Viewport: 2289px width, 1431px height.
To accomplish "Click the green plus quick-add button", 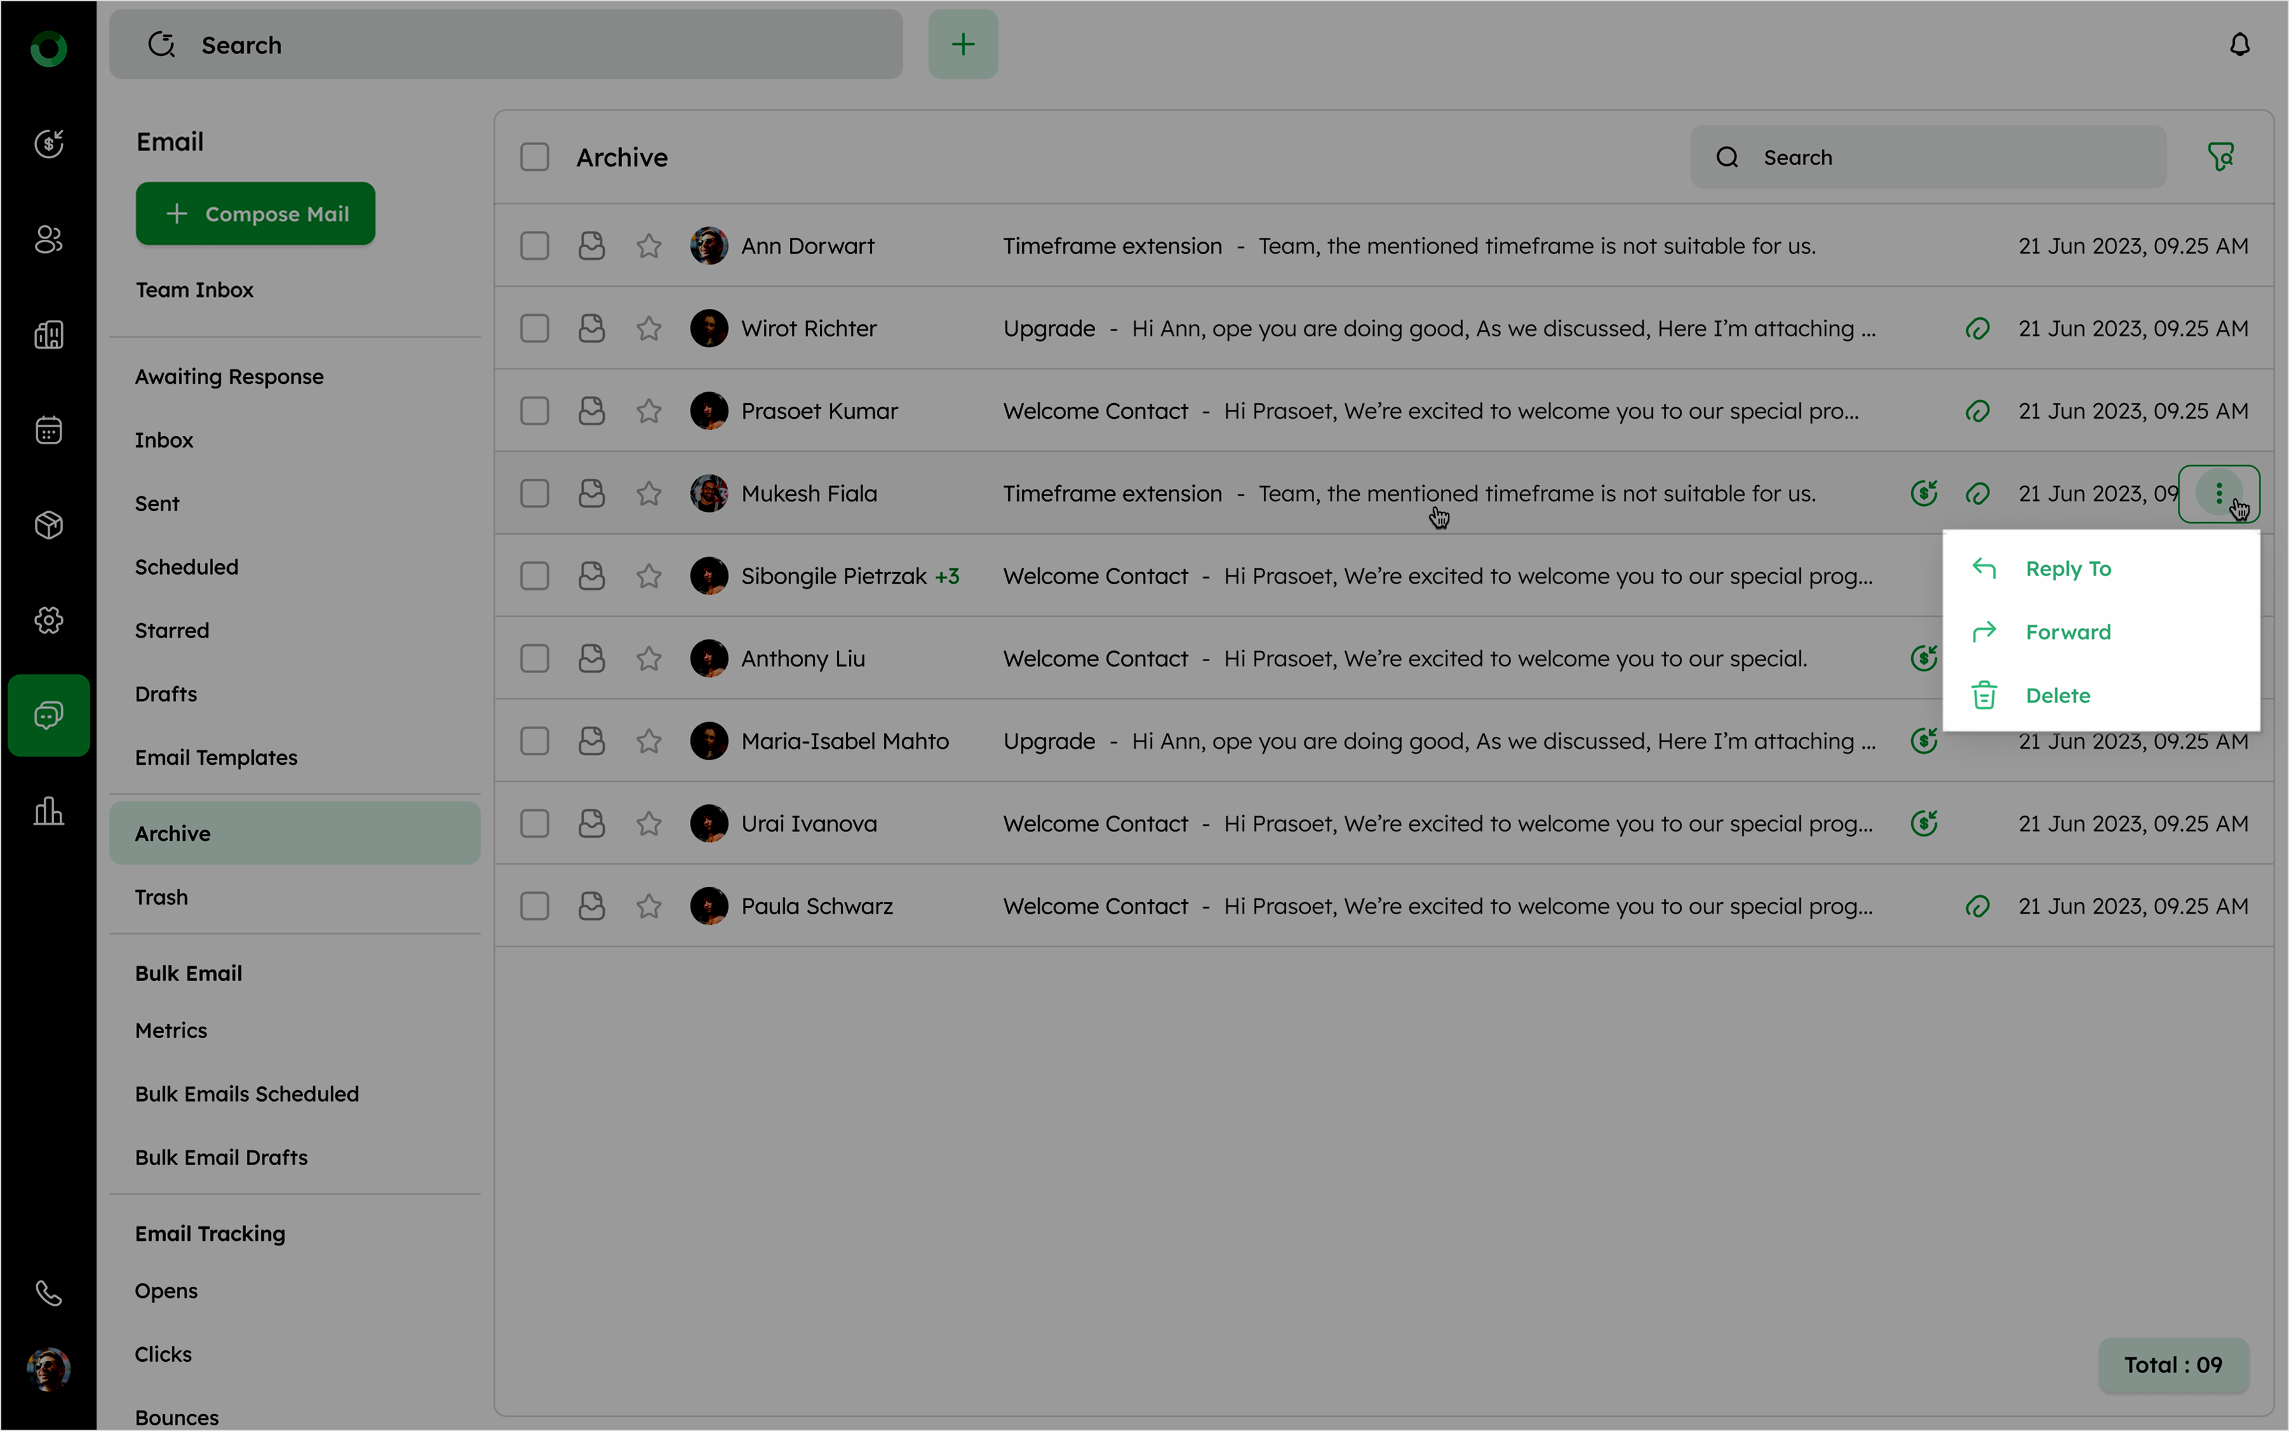I will point(963,45).
